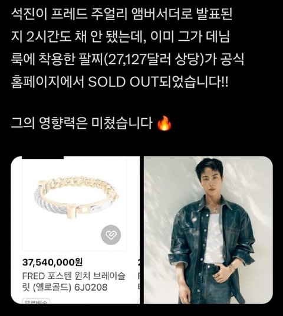Click the tweet's first line mentioning 석진이

click(x=121, y=15)
